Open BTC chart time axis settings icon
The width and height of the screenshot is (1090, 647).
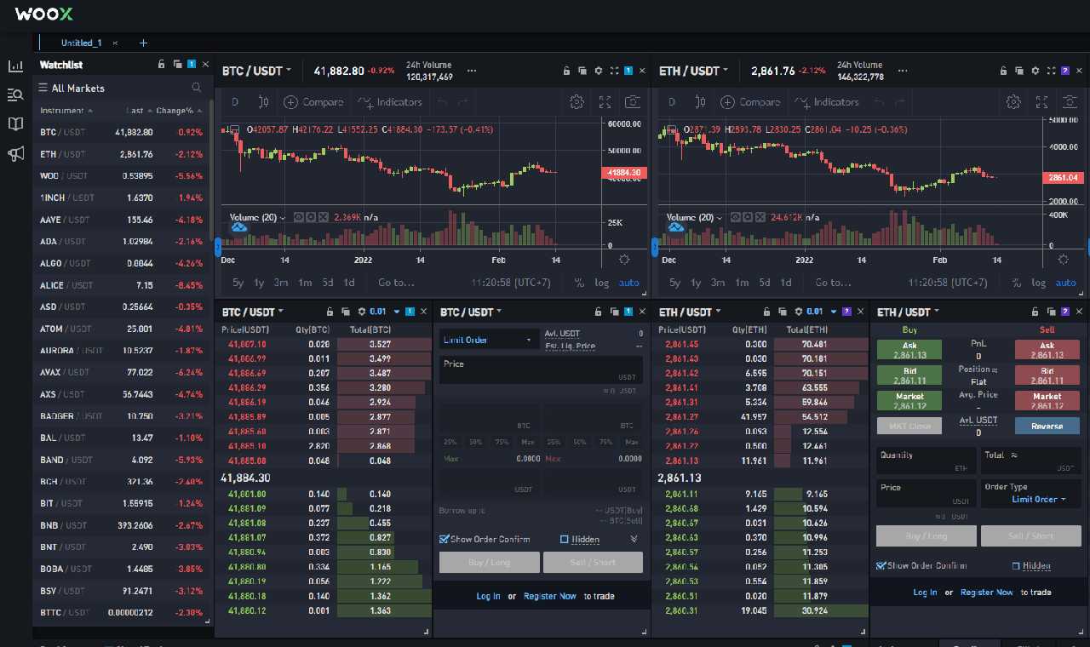624,260
